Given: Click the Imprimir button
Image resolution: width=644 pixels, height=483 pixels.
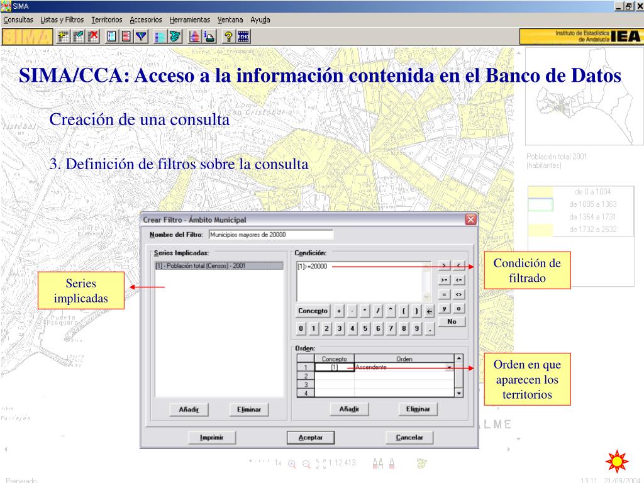Looking at the screenshot, I should [211, 438].
